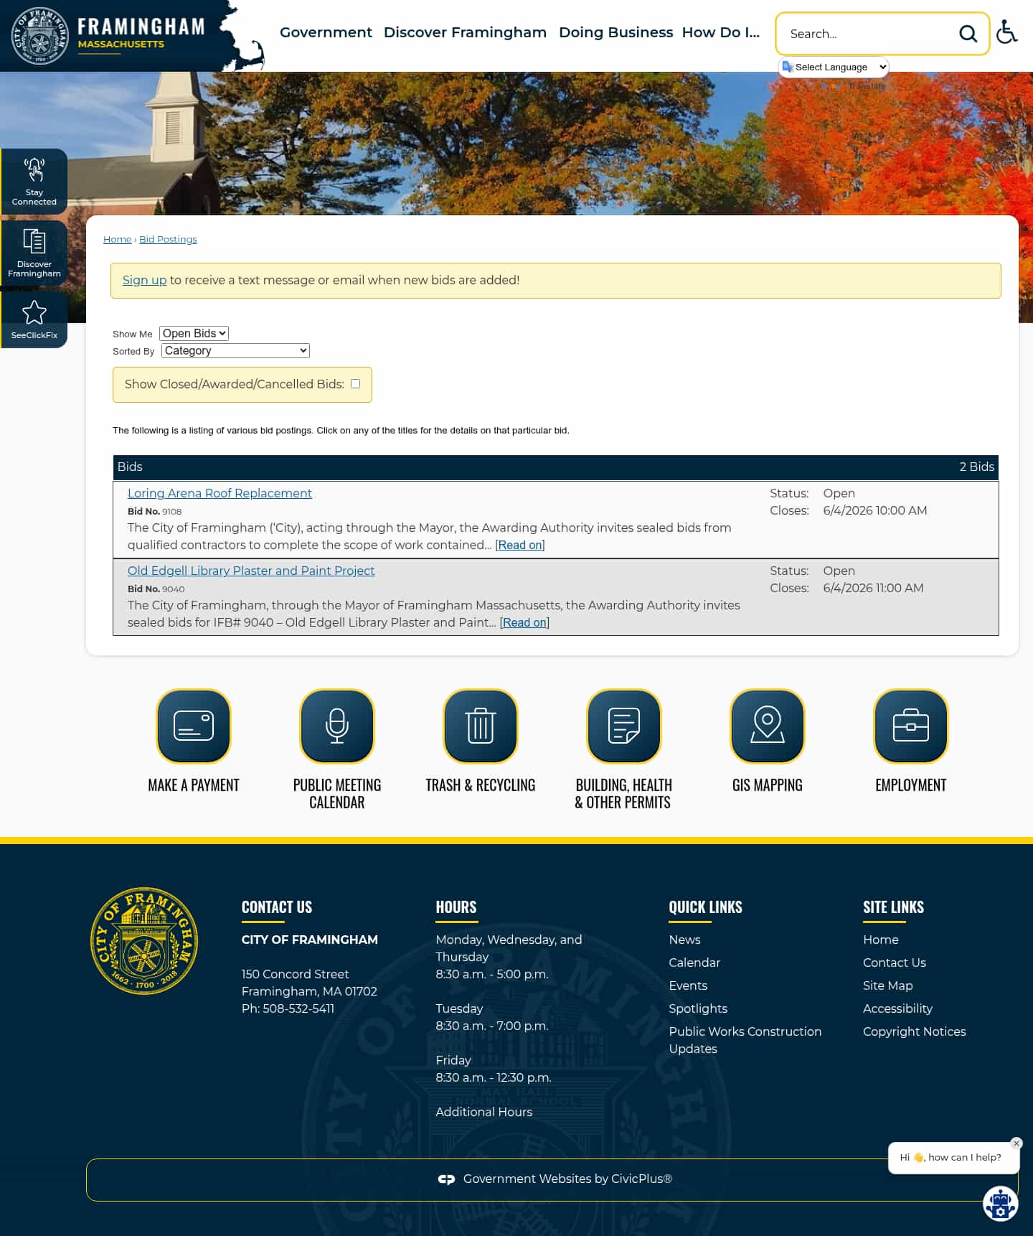Click the Sign up link
This screenshot has height=1236, width=1033.
[144, 280]
